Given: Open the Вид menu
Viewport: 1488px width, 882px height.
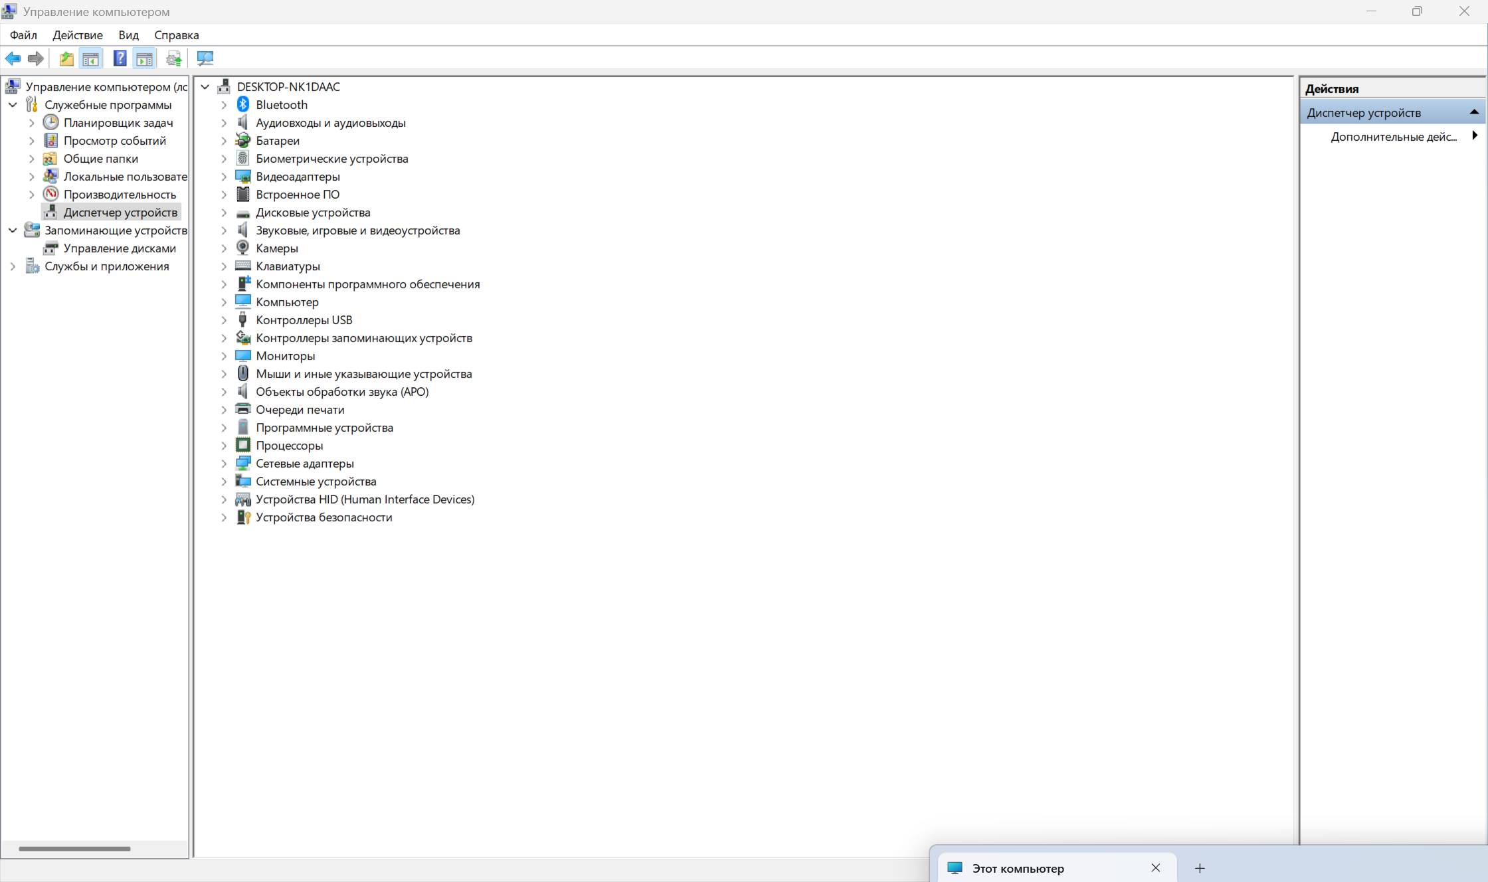Looking at the screenshot, I should click(x=128, y=35).
